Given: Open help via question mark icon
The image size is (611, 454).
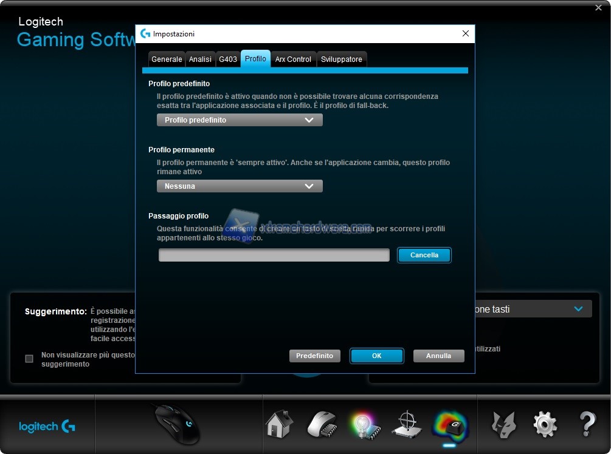Looking at the screenshot, I should click(x=587, y=424).
